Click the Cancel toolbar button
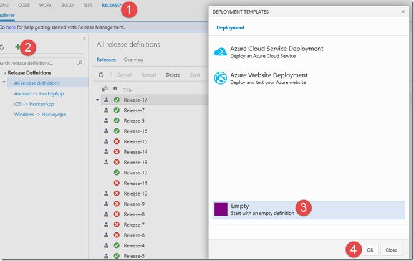 [124, 75]
